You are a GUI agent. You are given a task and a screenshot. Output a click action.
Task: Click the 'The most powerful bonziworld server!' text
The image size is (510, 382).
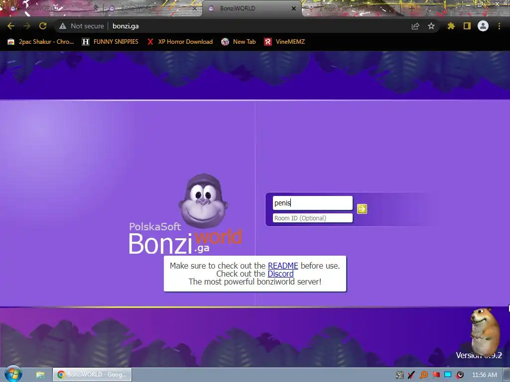(255, 282)
